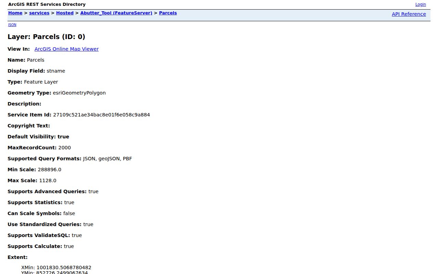
Task: Navigate to Hosted breadcrumb folder
Action: pyautogui.click(x=65, y=13)
